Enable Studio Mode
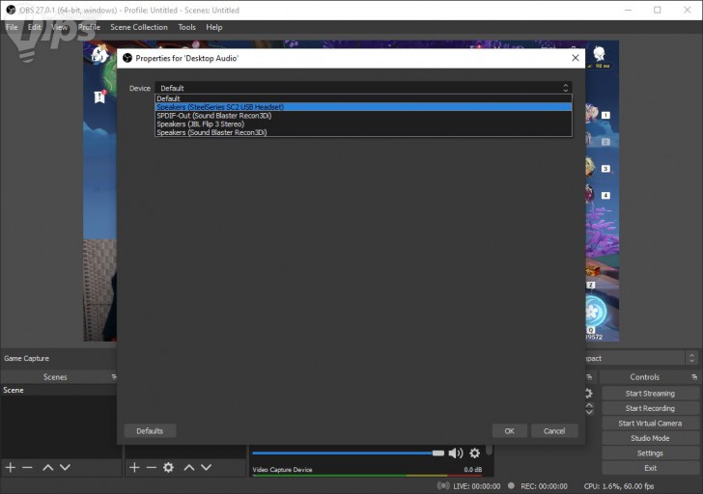The height and width of the screenshot is (494, 703). tap(650, 438)
